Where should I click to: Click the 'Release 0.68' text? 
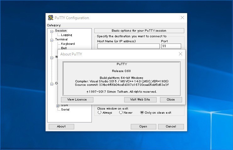coord(121,71)
